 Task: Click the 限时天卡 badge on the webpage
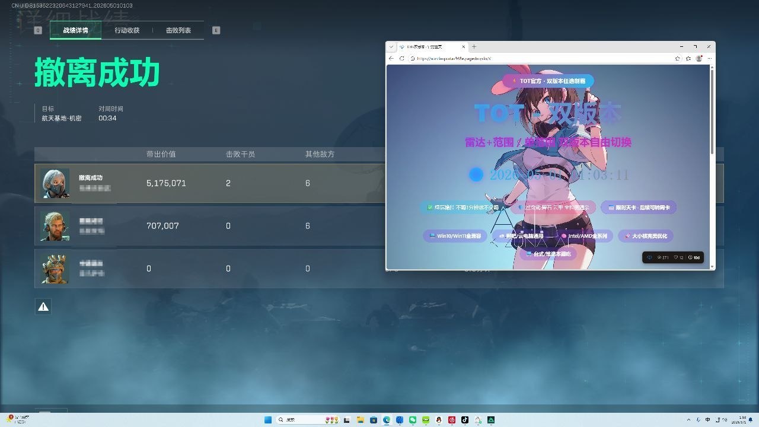639,208
